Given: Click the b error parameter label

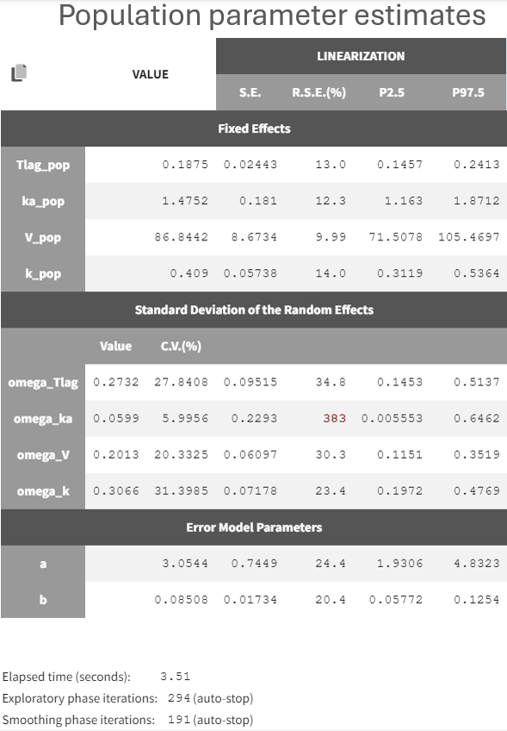Looking at the screenshot, I should [x=43, y=600].
